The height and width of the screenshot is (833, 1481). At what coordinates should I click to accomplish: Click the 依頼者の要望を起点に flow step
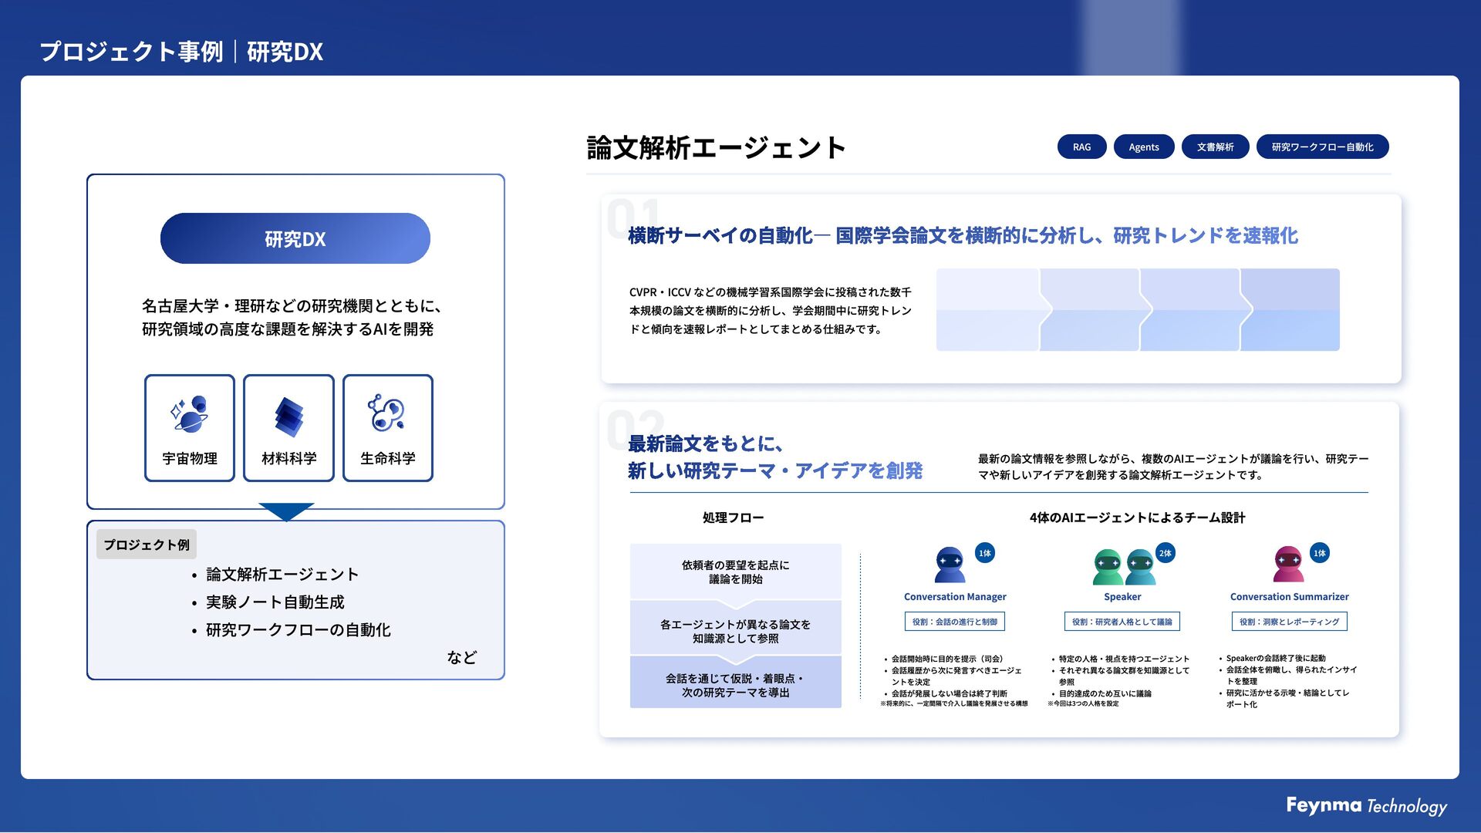[735, 572]
